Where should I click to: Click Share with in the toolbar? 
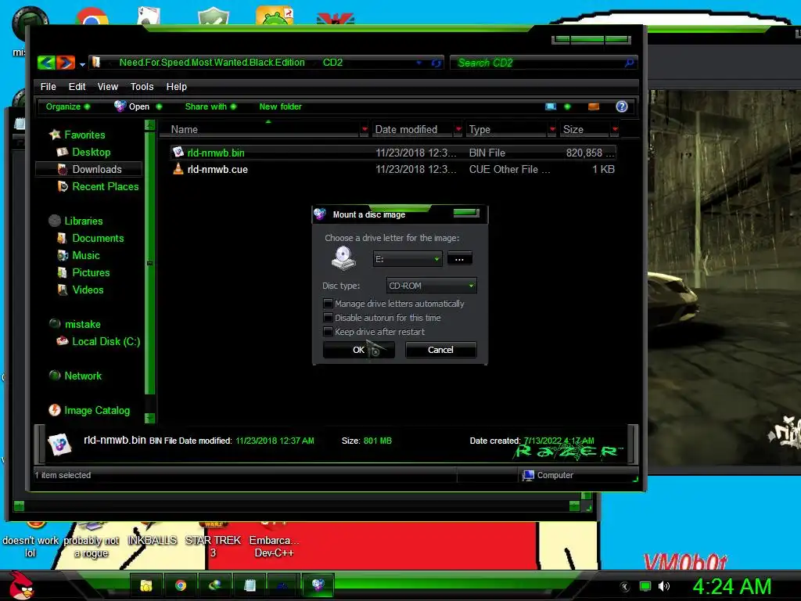coord(210,106)
